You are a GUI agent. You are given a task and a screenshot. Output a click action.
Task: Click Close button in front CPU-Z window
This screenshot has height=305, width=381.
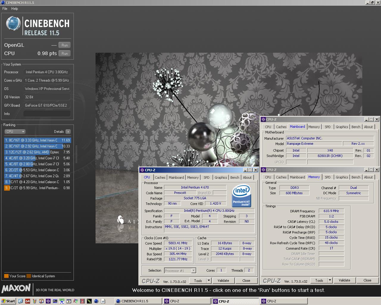coord(246,281)
